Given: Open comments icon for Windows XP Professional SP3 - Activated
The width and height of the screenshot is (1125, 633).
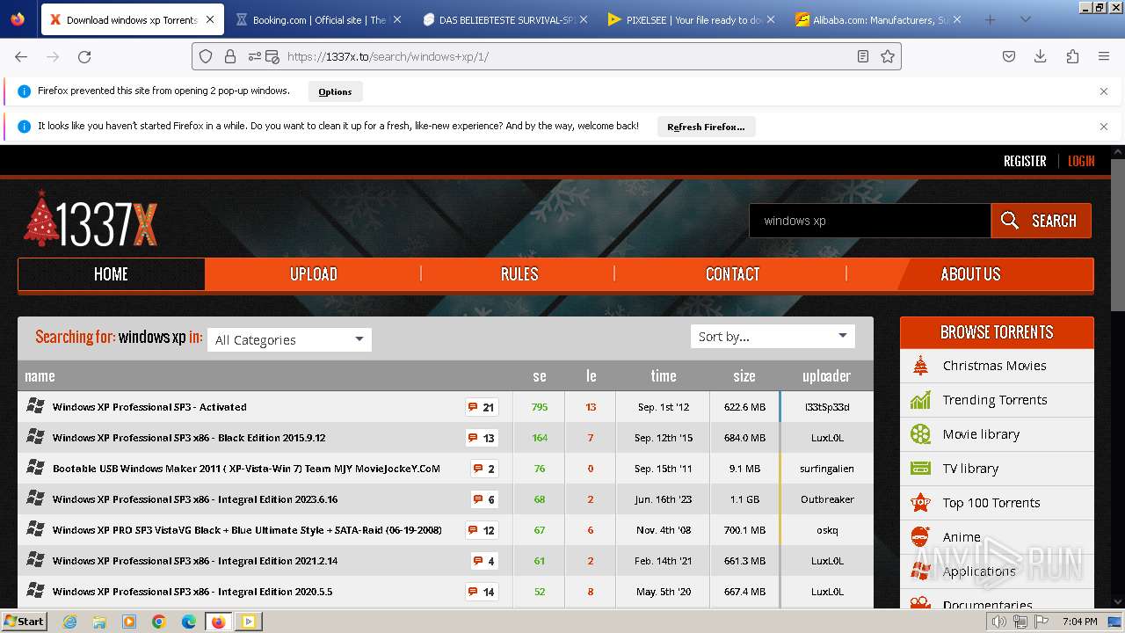Looking at the screenshot, I should click(x=482, y=407).
